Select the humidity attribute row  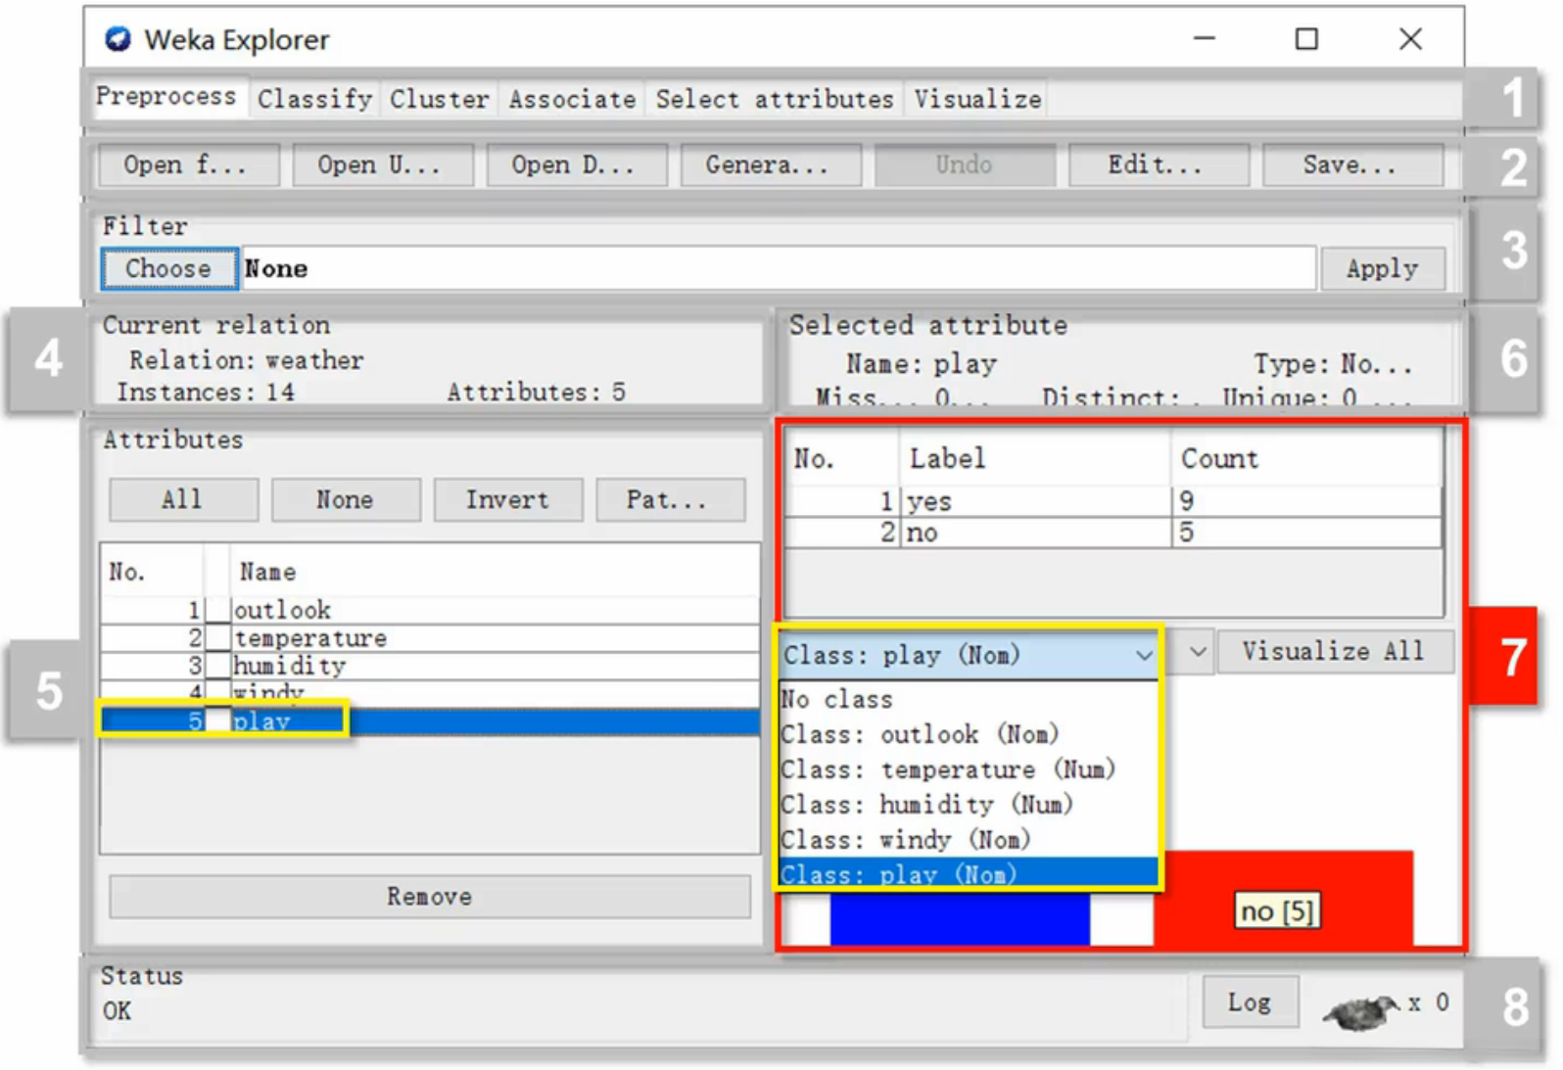[x=431, y=667]
